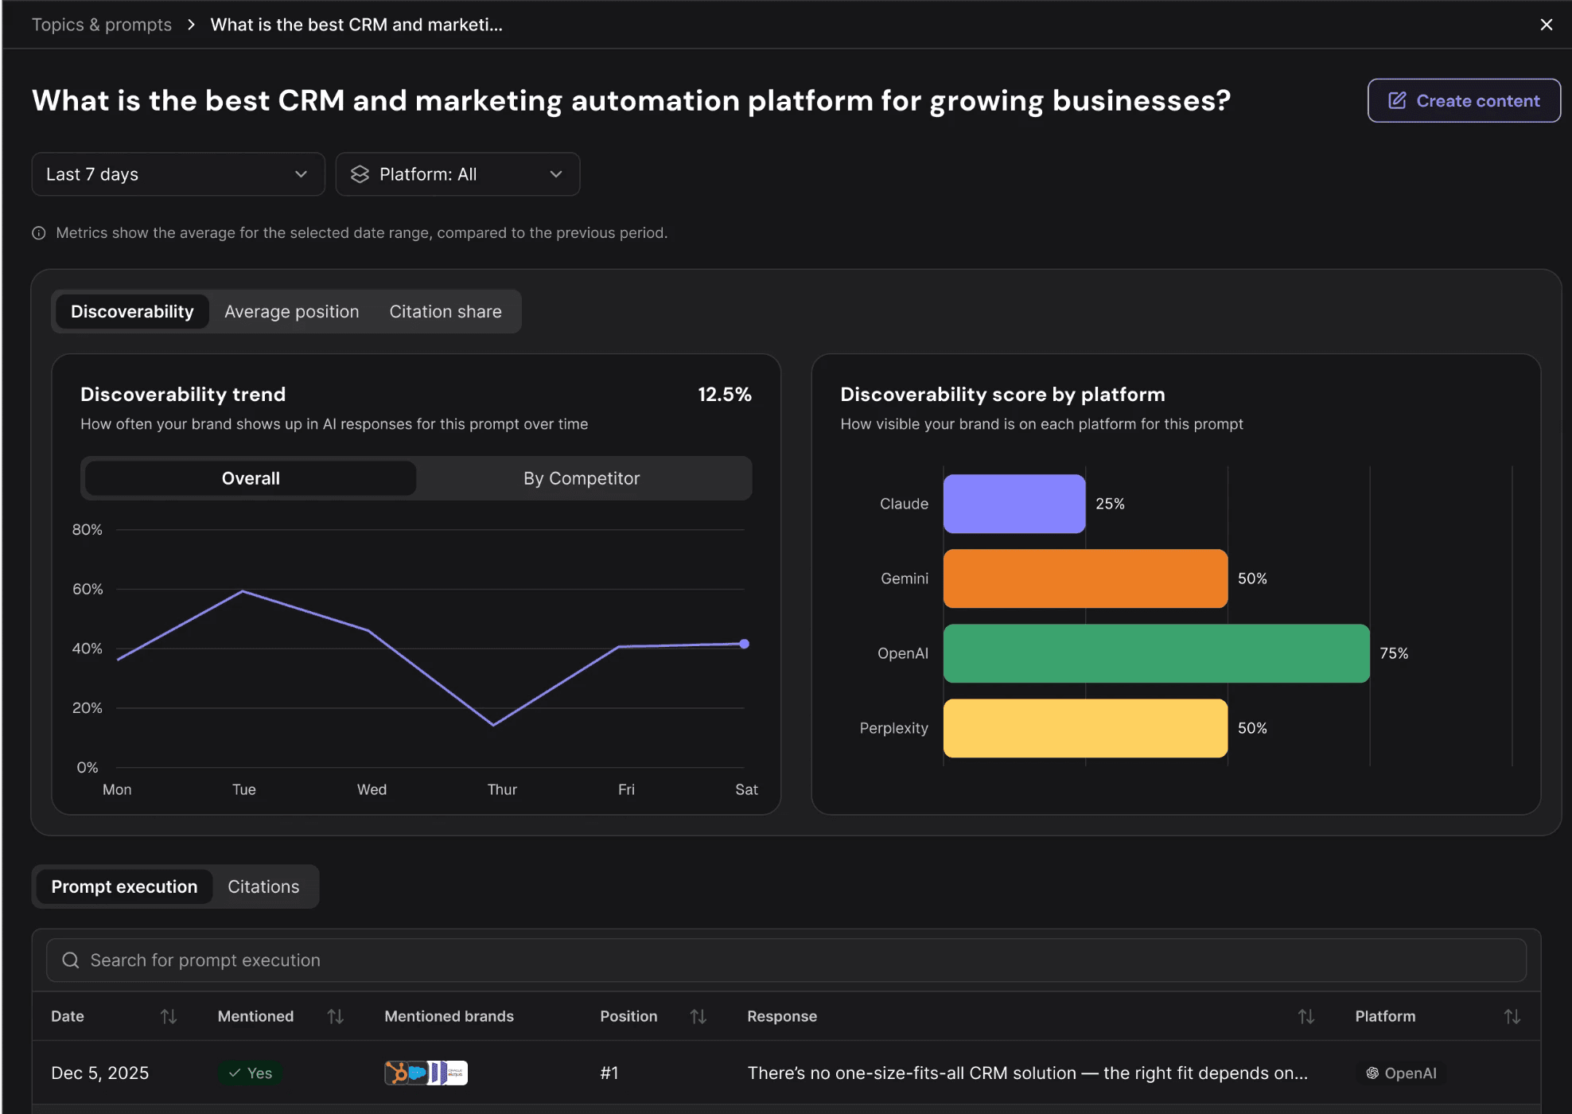This screenshot has width=1572, height=1114.
Task: Click the Response column sort icon
Action: point(1305,1016)
